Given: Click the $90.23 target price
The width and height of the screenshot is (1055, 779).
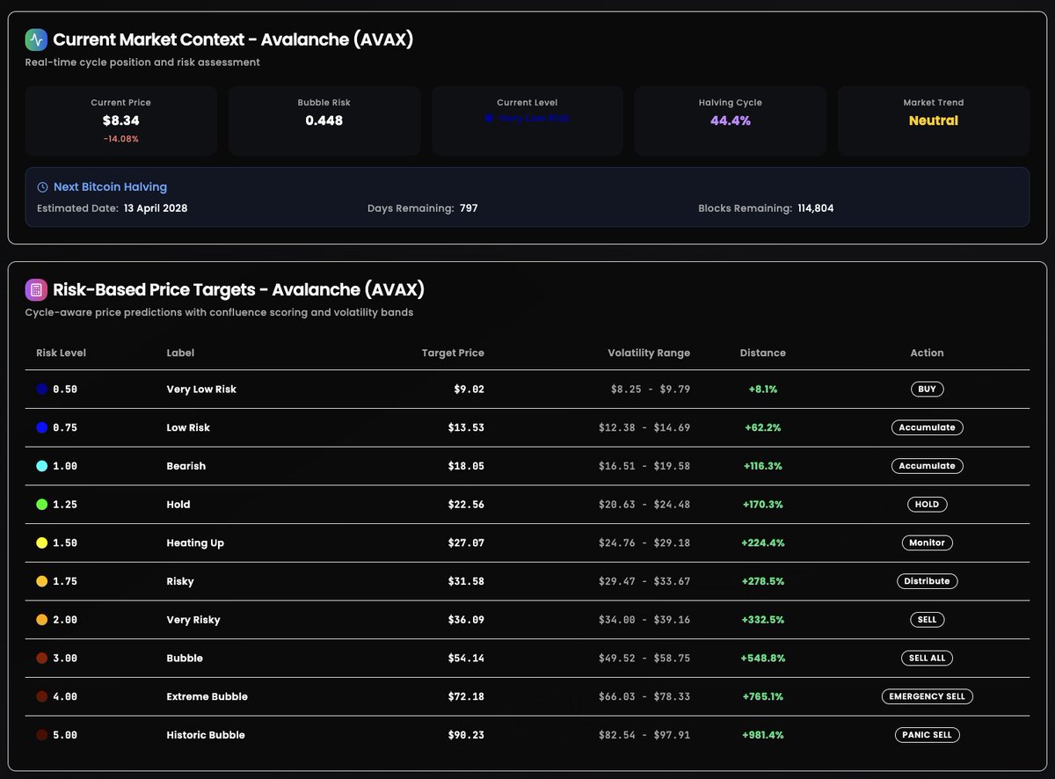Looking at the screenshot, I should tap(466, 735).
